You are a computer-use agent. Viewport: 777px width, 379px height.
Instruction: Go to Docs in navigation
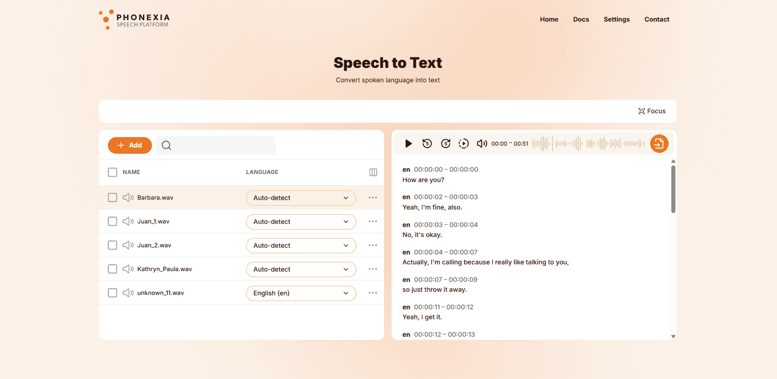[581, 19]
